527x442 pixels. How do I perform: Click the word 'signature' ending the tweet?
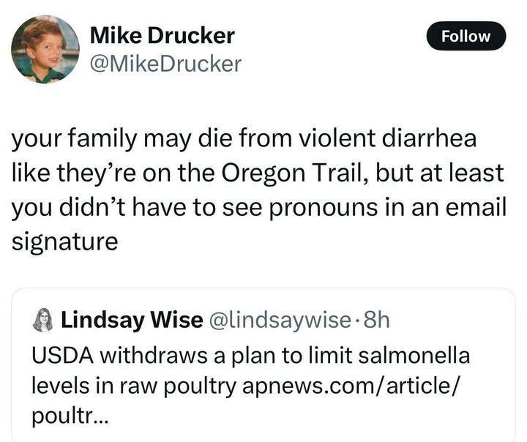pos(65,242)
